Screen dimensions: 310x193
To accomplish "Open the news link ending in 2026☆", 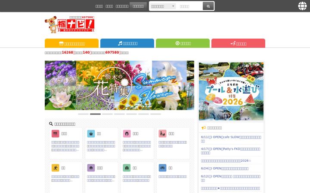I will pyautogui.click(x=226, y=161).
